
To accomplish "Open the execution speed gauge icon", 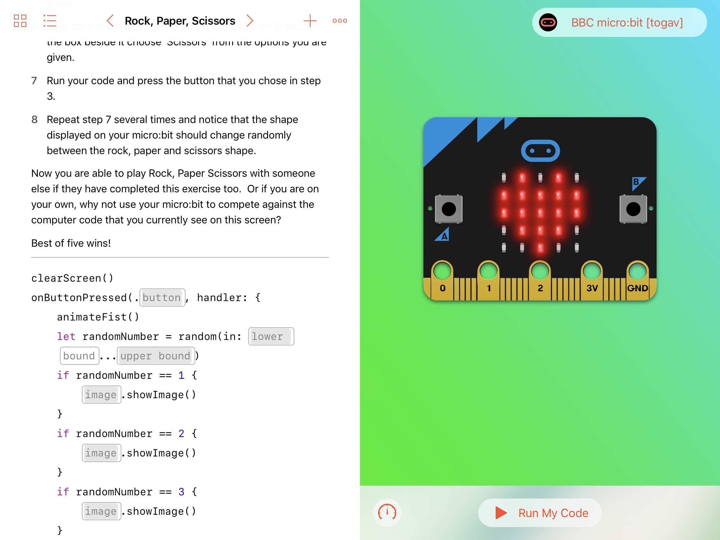I will pos(387,512).
